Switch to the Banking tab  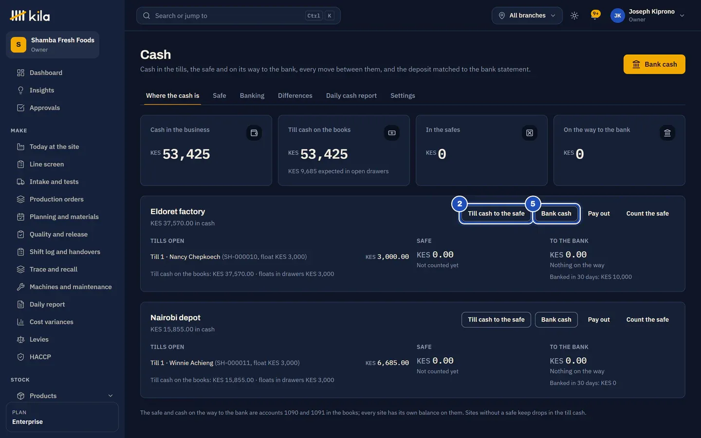pos(252,95)
